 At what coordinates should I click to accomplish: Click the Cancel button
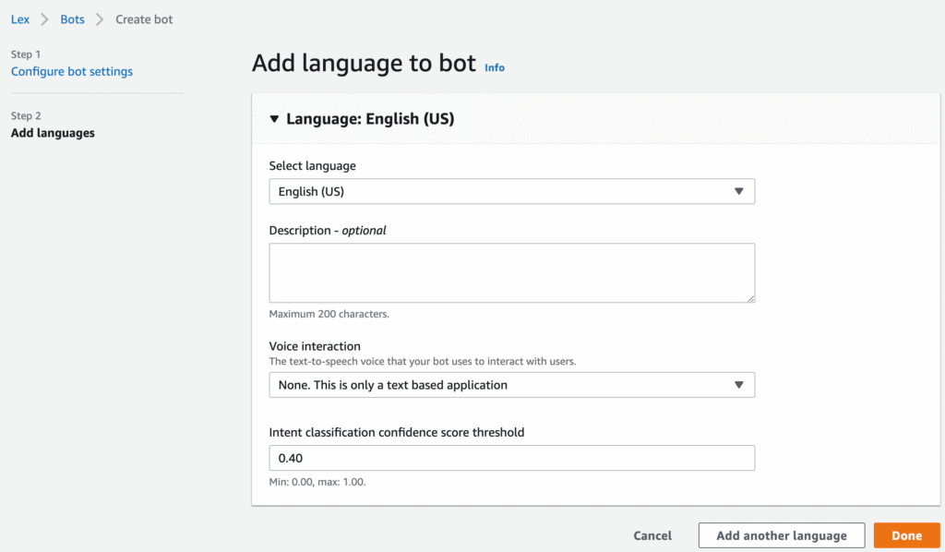click(x=652, y=535)
